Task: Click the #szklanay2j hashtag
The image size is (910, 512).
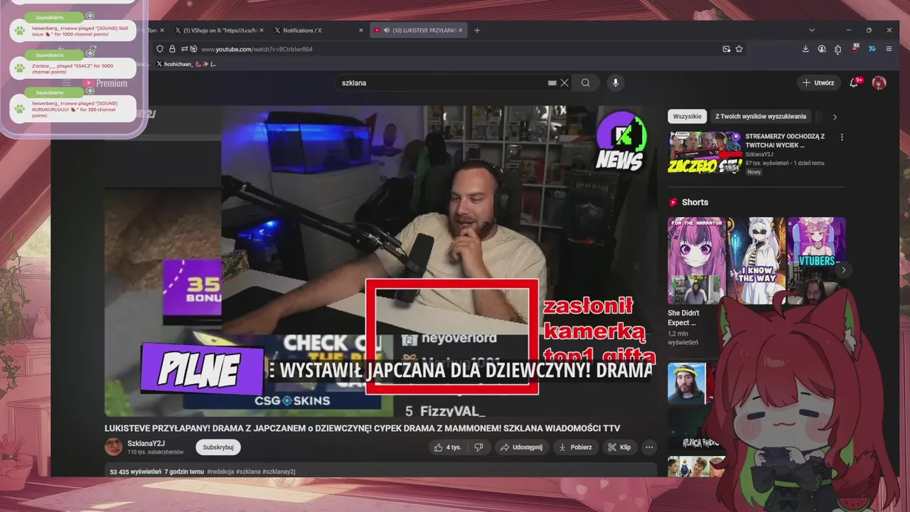Action: pyautogui.click(x=279, y=471)
